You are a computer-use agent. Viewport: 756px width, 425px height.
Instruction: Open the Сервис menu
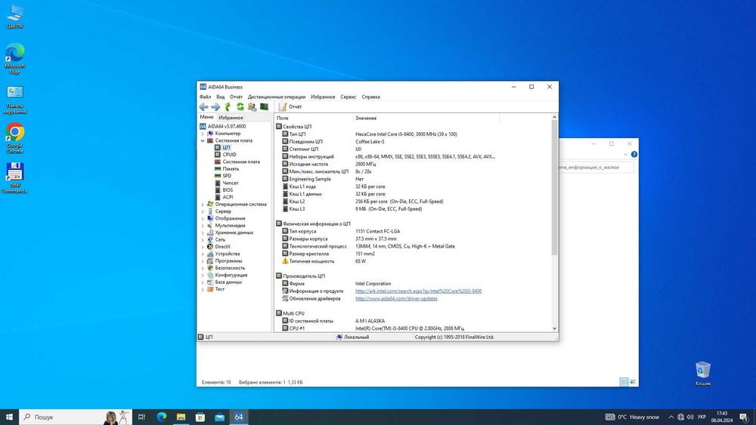click(x=349, y=97)
